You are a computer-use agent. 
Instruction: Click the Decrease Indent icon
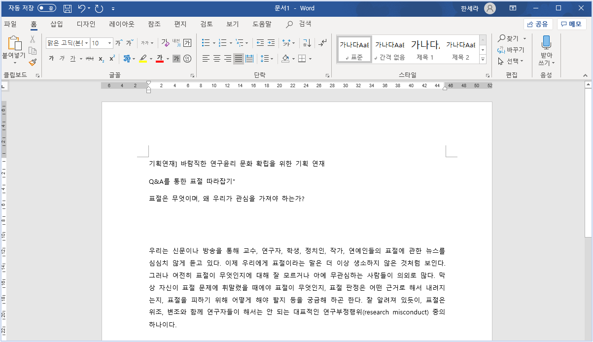click(260, 43)
